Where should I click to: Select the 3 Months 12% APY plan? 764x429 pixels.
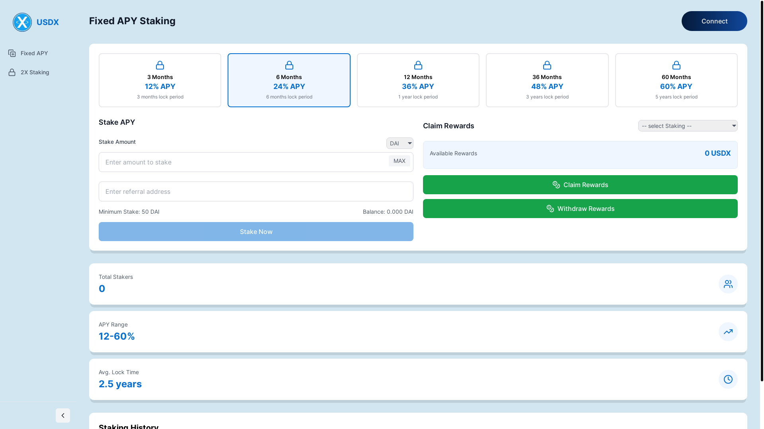click(160, 80)
